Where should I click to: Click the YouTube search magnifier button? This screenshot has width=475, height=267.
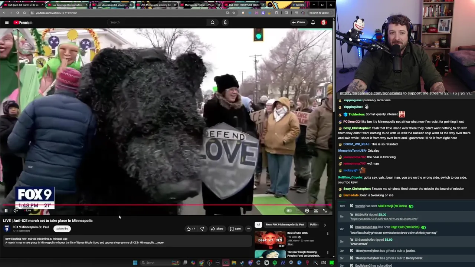tap(213, 22)
